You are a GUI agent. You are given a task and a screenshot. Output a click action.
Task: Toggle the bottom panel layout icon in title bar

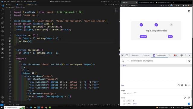[104, 2]
